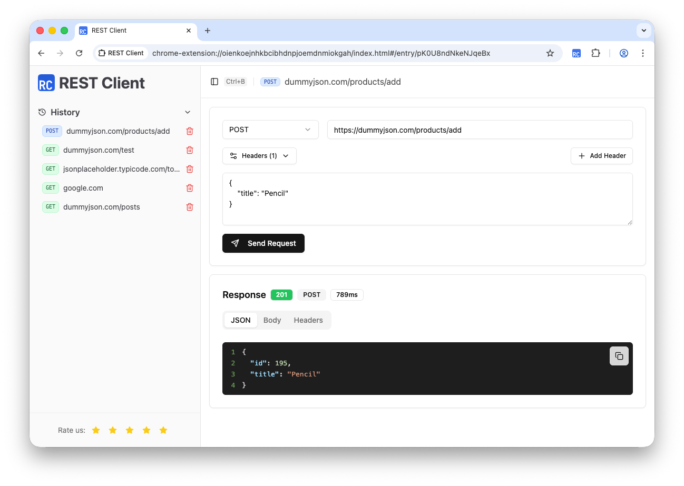Collapse the History list

188,112
